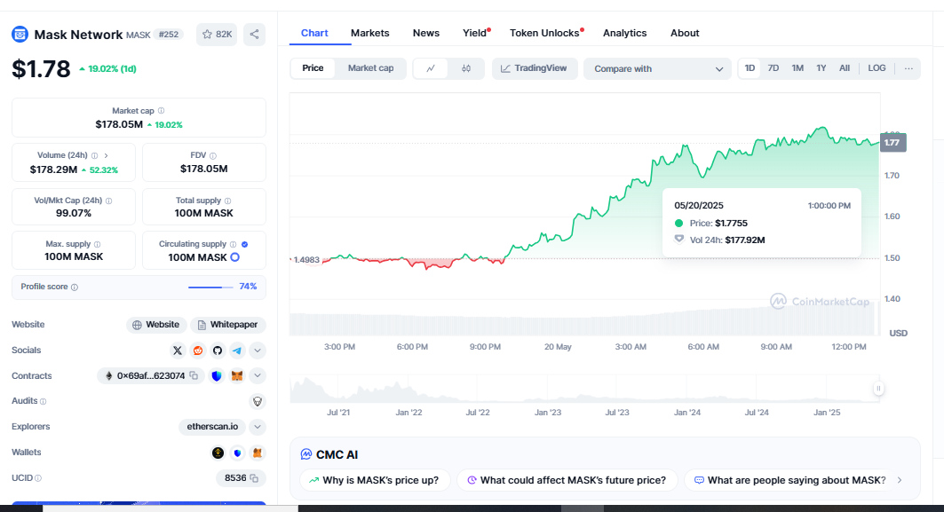This screenshot has height=512, width=944.
Task: Click the Audits info icon
Action: point(43,401)
